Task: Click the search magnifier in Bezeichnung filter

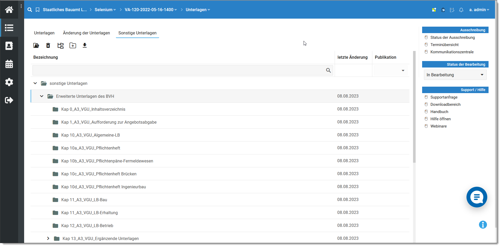Action: coord(328,70)
